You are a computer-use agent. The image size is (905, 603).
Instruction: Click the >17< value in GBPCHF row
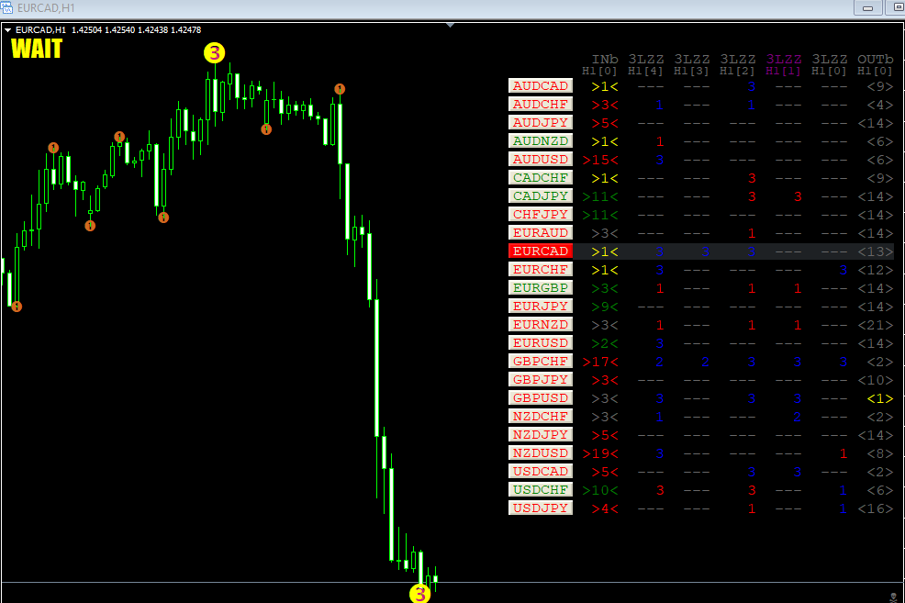click(600, 362)
